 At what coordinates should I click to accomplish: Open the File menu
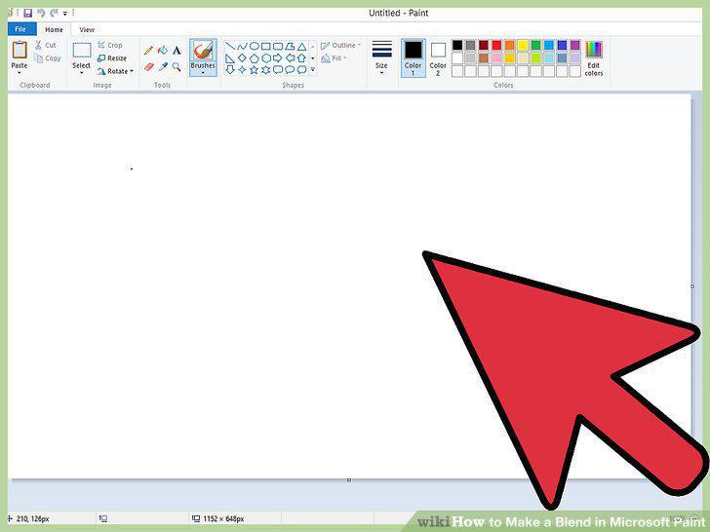click(20, 29)
